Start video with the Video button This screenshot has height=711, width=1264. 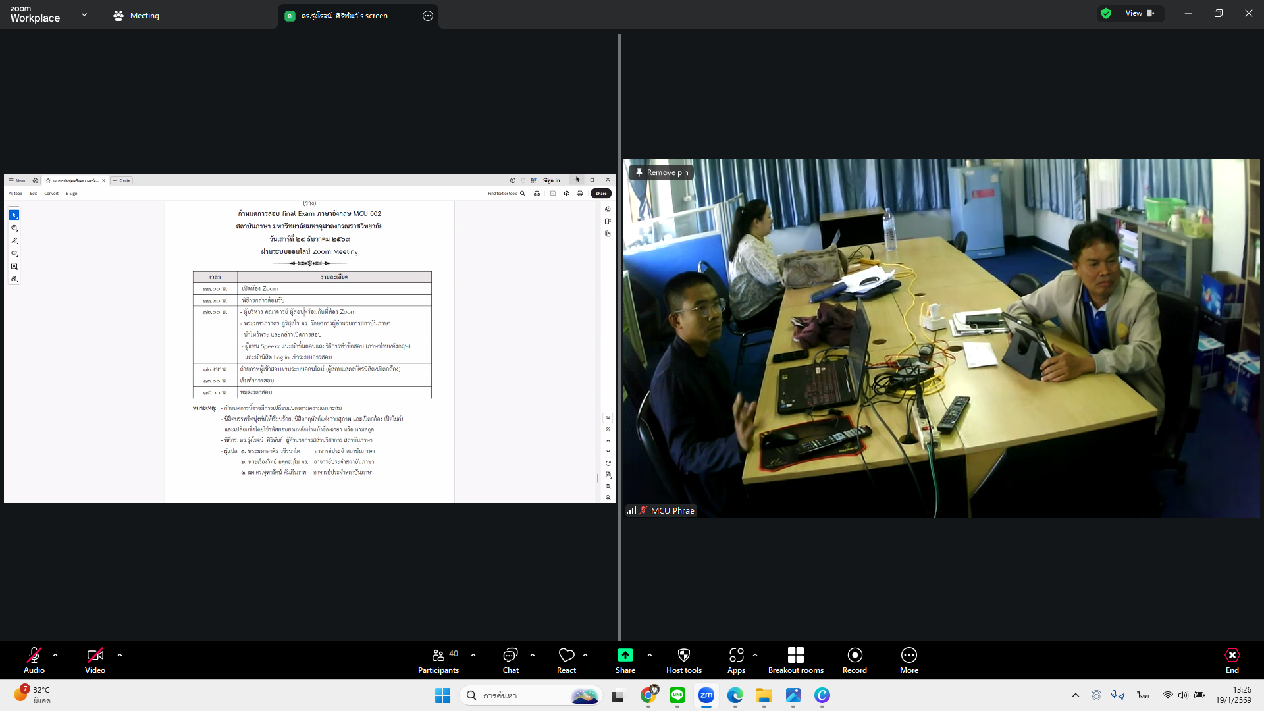pyautogui.click(x=95, y=660)
